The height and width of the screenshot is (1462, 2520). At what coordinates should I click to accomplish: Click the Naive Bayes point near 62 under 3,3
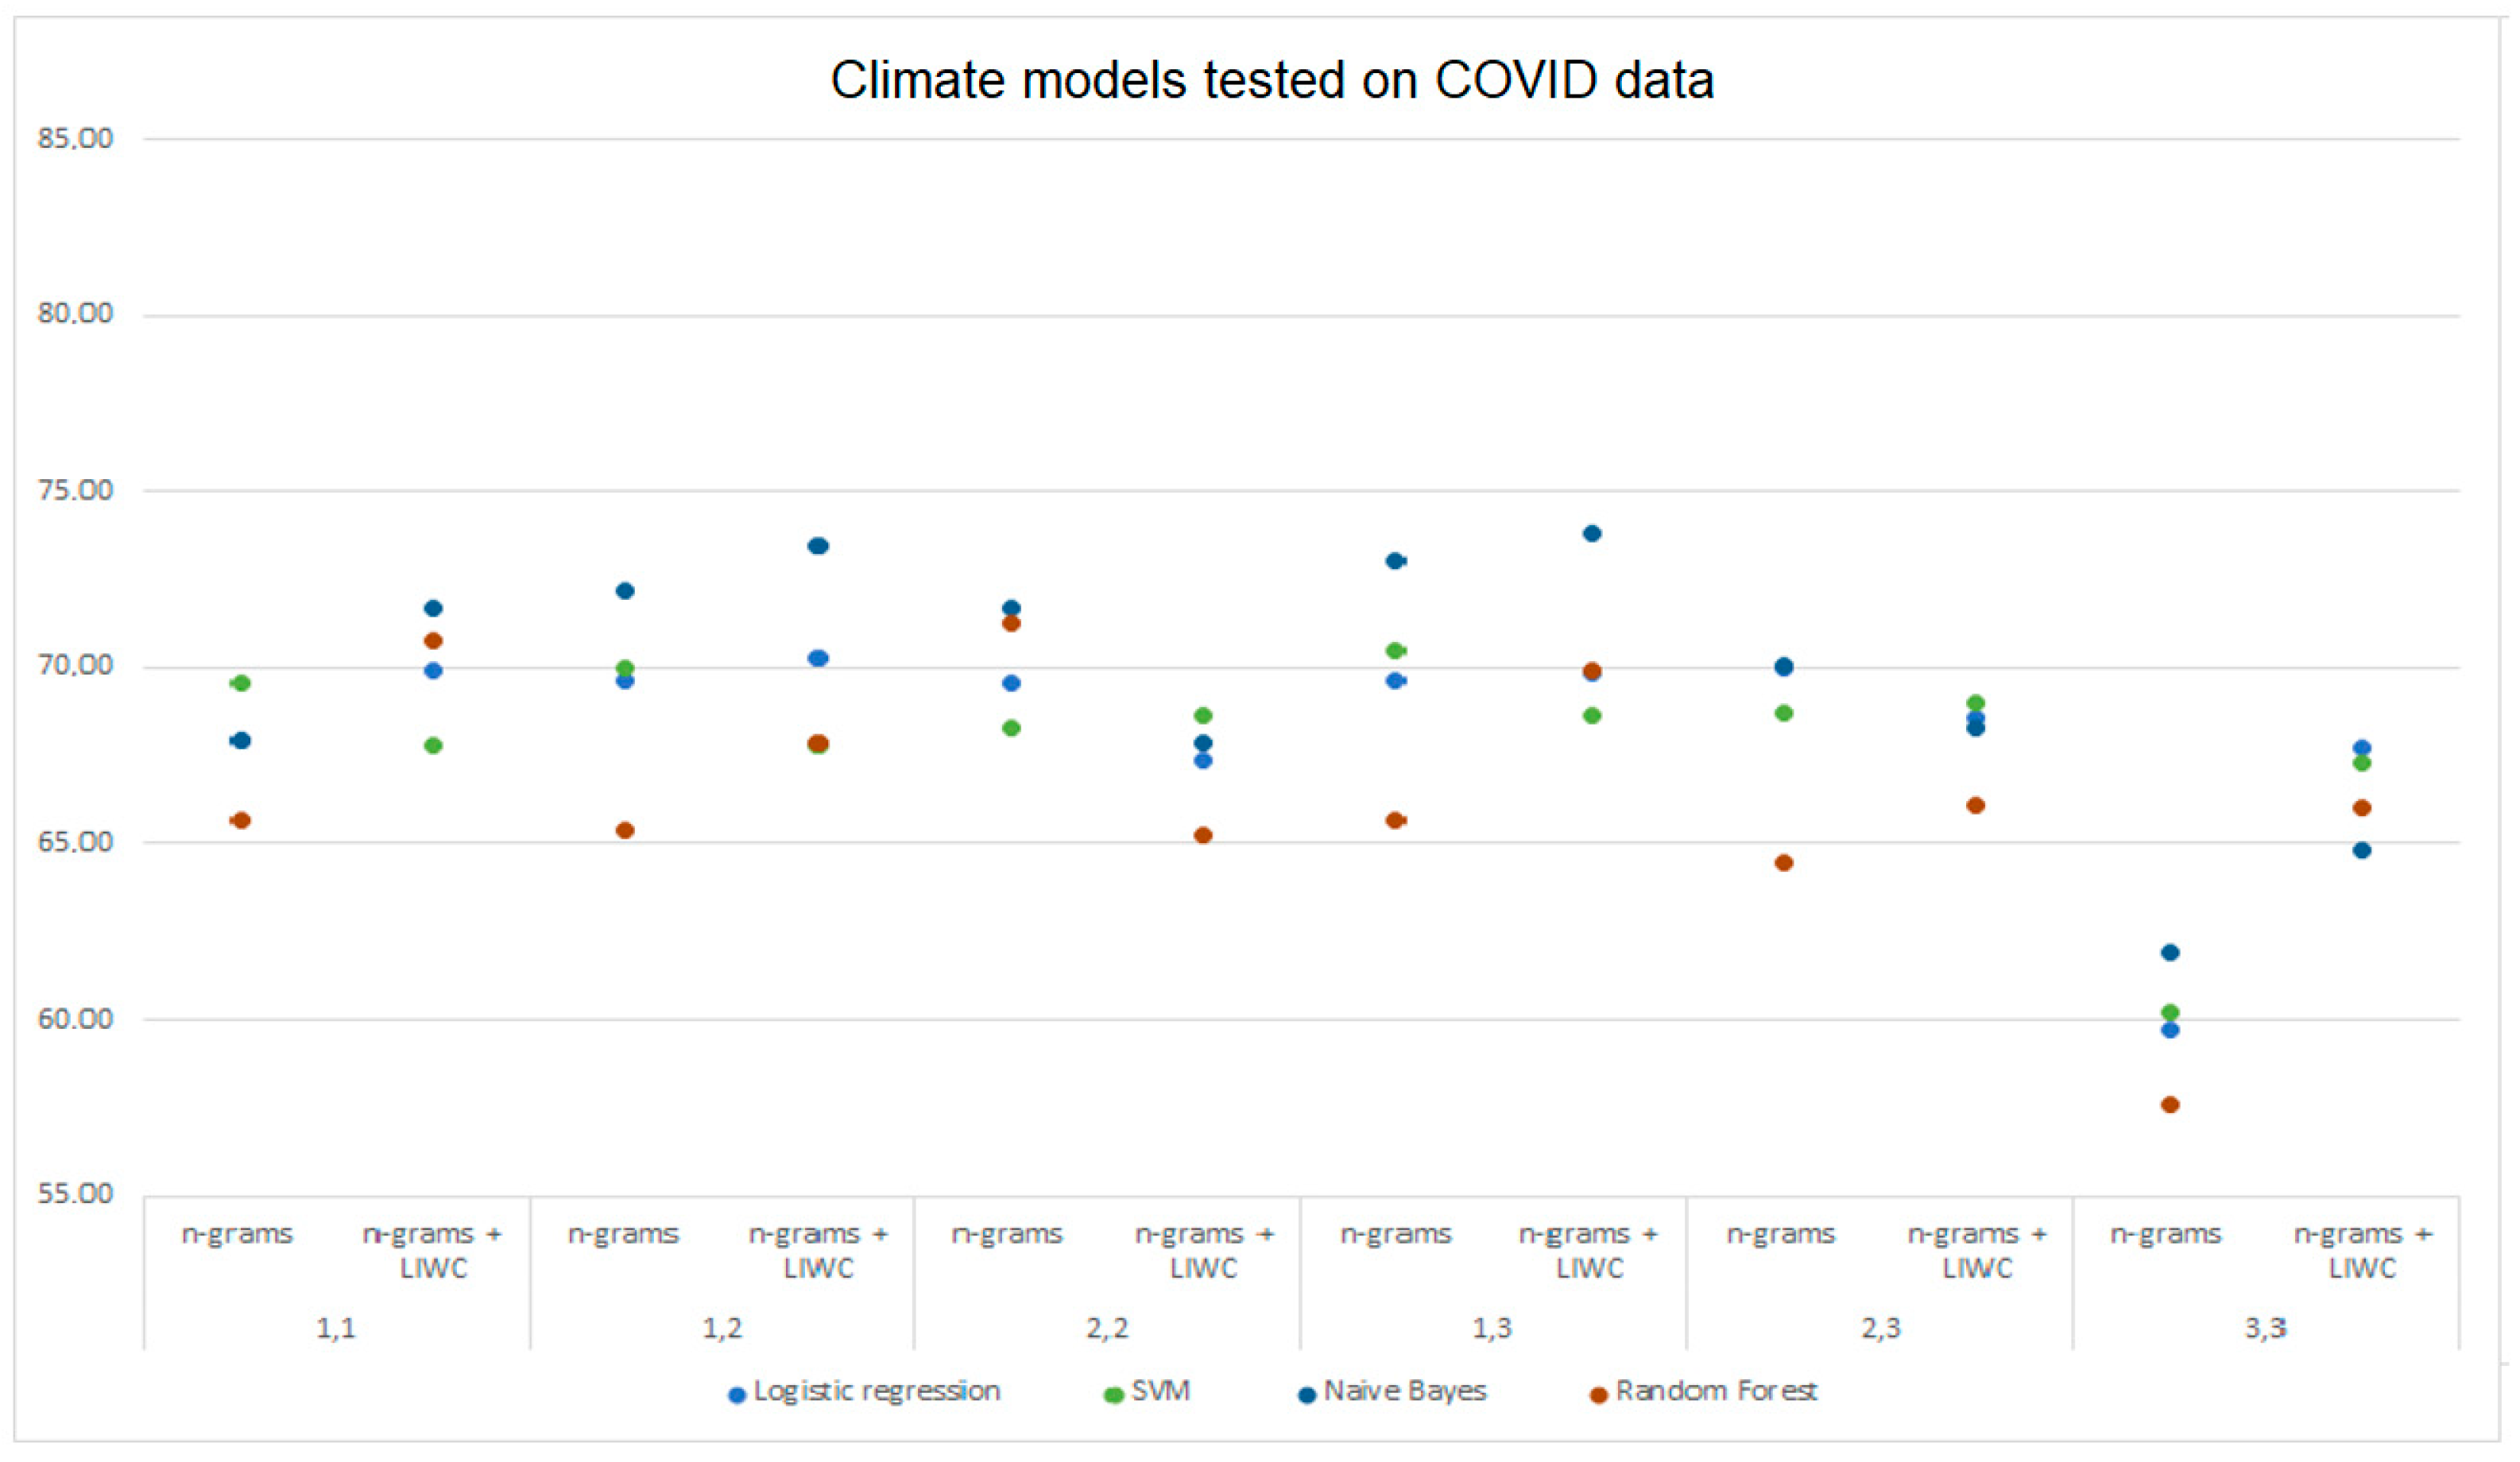tap(2170, 953)
